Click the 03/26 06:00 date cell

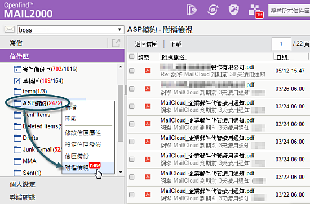(290, 89)
